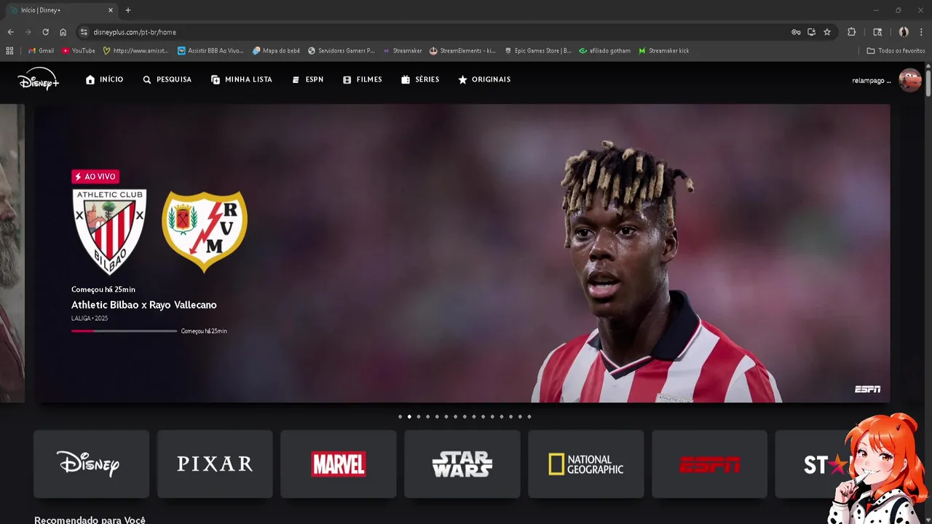Select the last carousel pagination dot
Image resolution: width=932 pixels, height=524 pixels.
529,417
